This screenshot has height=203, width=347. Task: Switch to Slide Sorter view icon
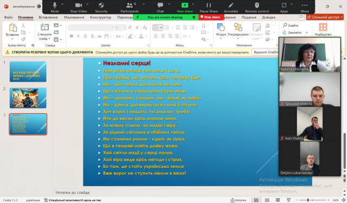267,200
